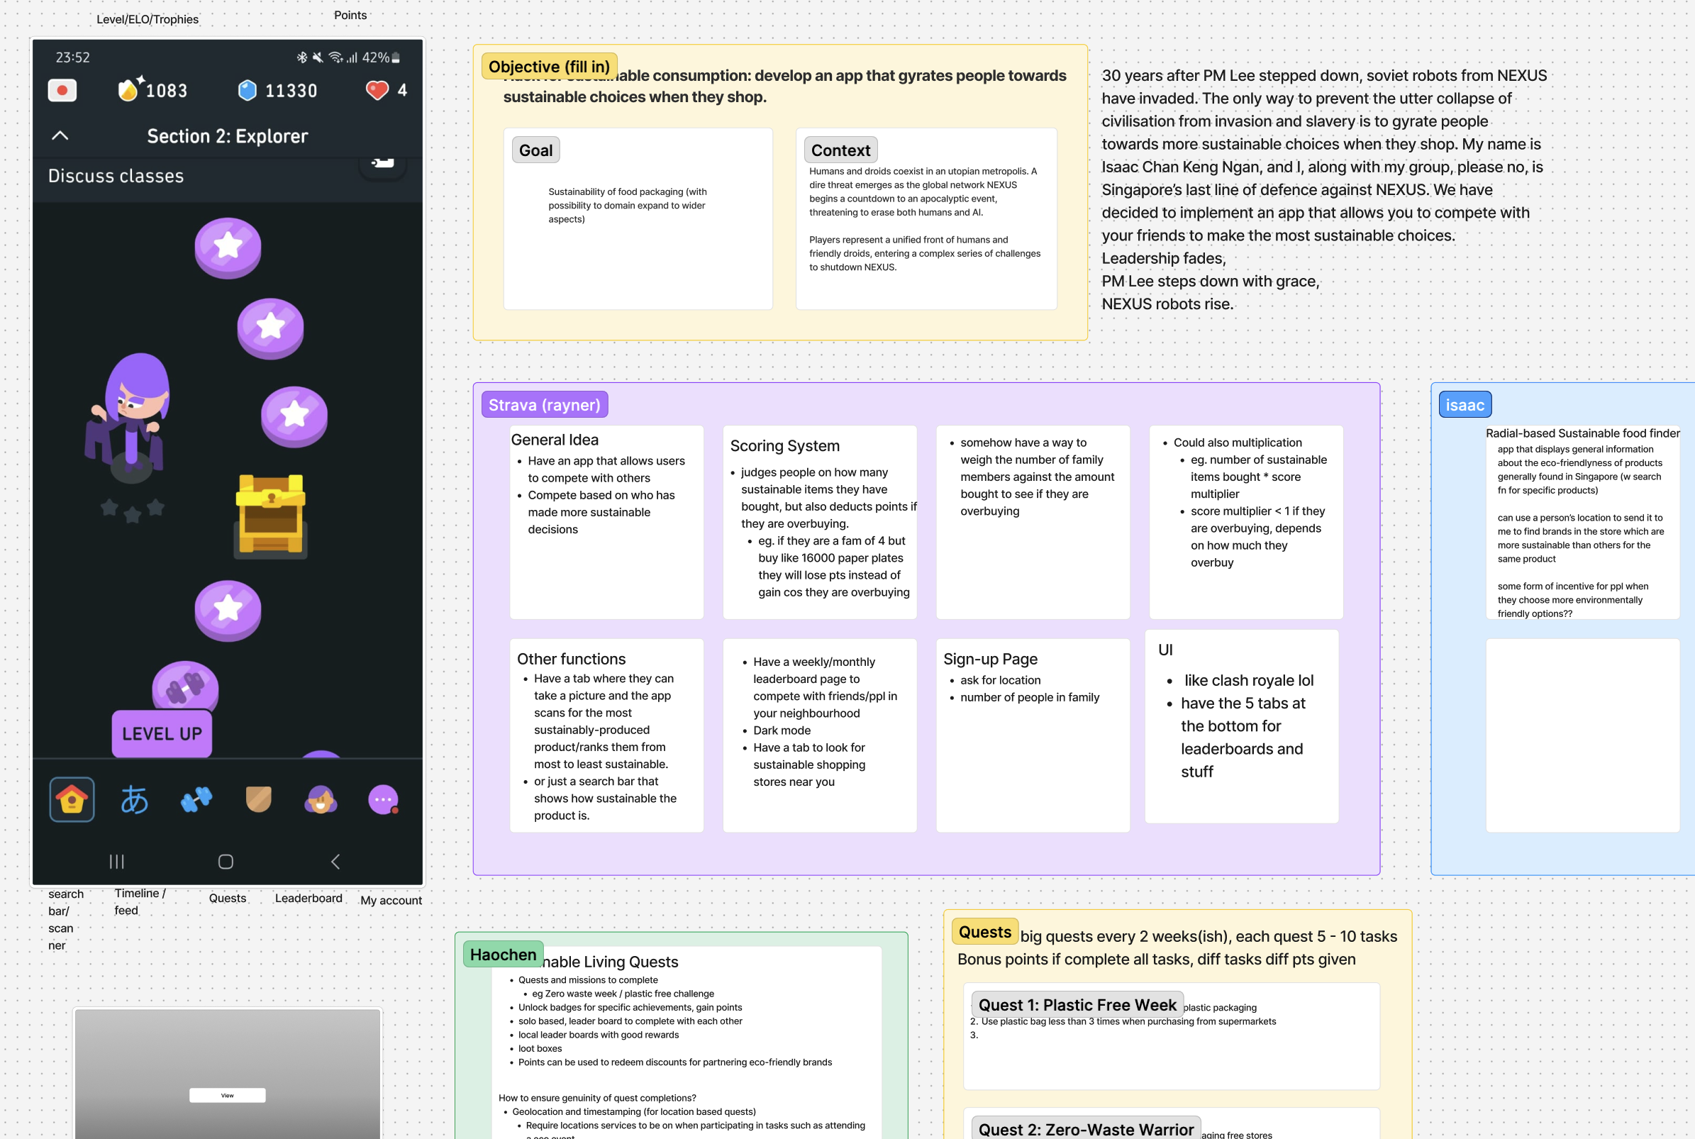Tap the home house icon in bottom nav

[71, 800]
